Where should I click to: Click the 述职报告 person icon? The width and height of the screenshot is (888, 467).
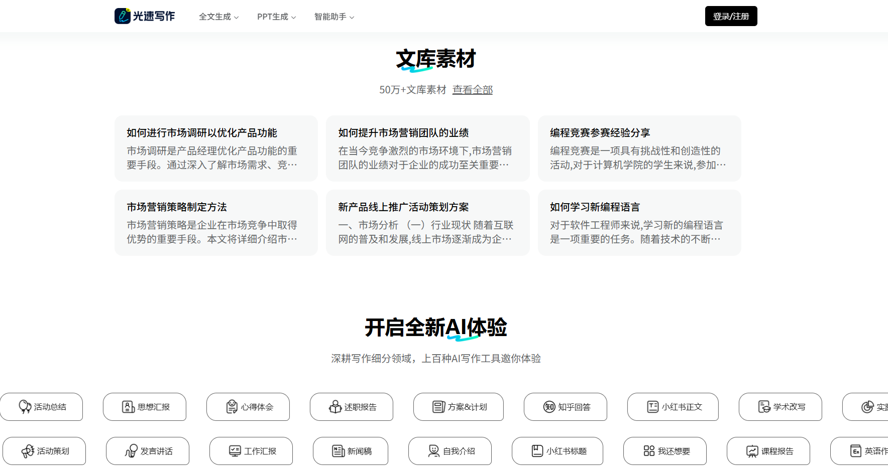(x=335, y=407)
